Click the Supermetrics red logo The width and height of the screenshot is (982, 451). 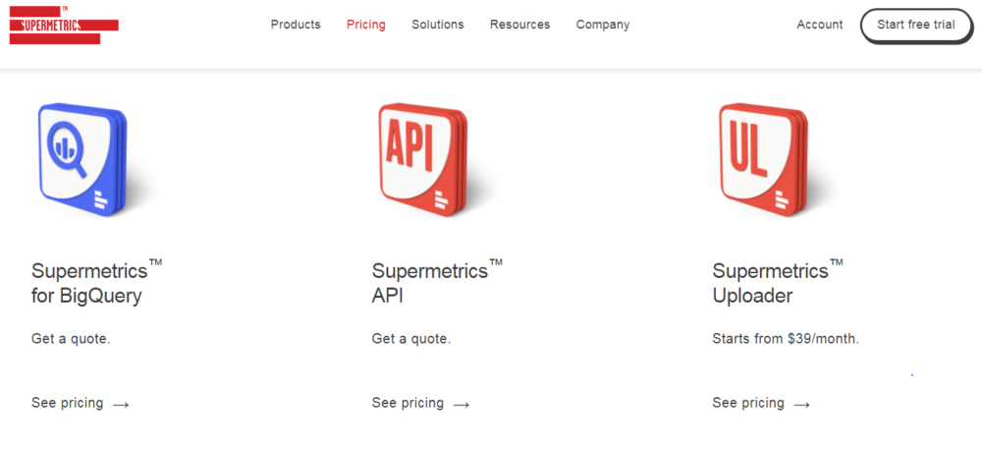pos(64,26)
